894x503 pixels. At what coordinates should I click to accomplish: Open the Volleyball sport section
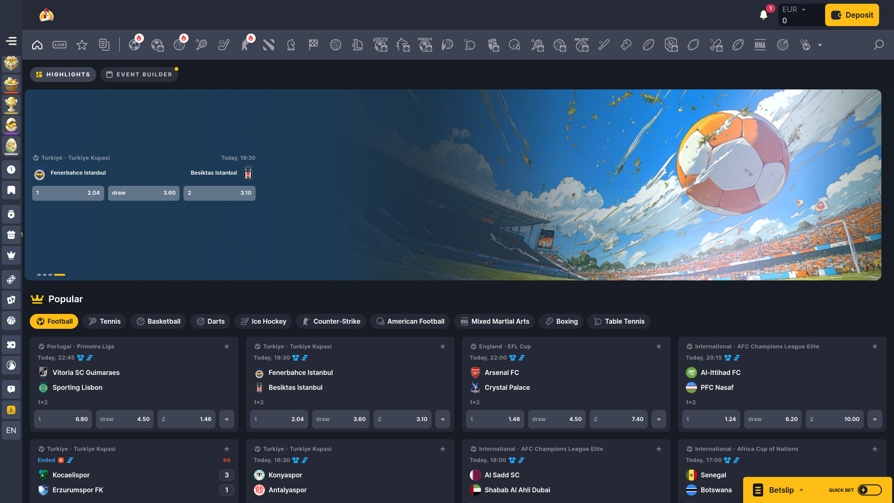pyautogui.click(x=336, y=45)
